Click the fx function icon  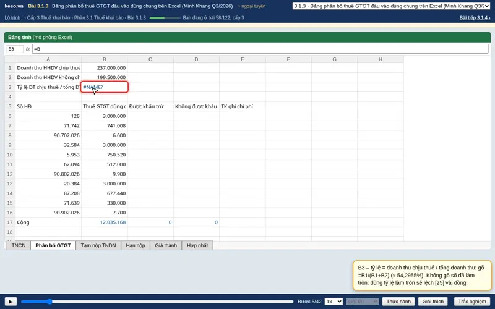[28, 49]
